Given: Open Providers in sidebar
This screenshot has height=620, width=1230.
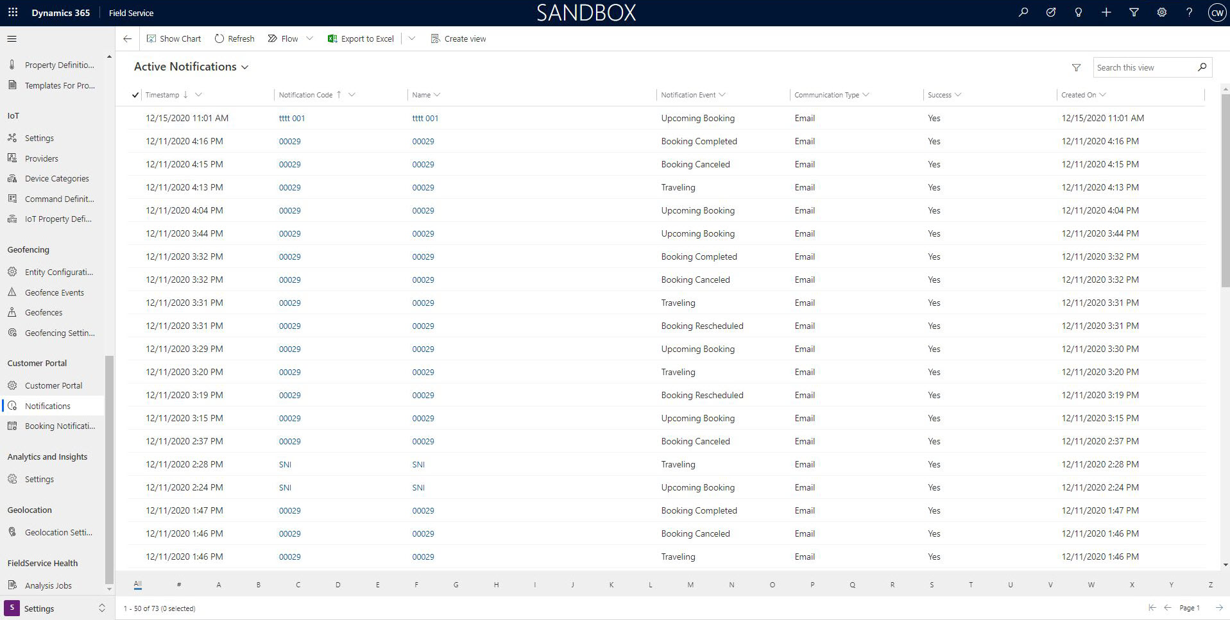Looking at the screenshot, I should [42, 158].
